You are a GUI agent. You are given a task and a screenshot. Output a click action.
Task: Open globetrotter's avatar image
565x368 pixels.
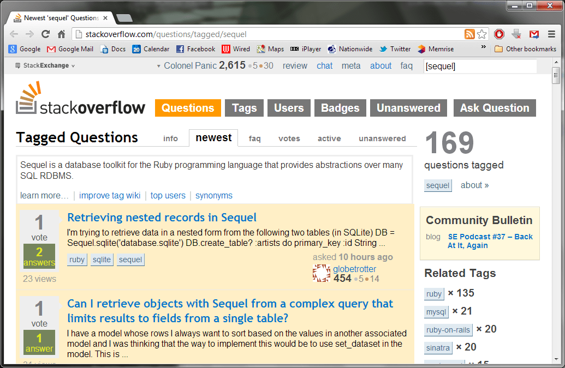coord(322,273)
